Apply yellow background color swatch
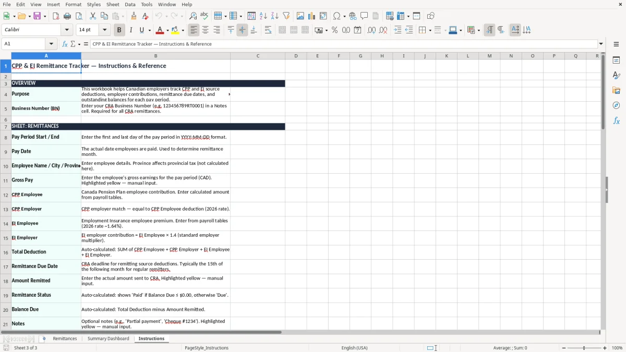Image resolution: width=626 pixels, height=352 pixels. pos(175,30)
